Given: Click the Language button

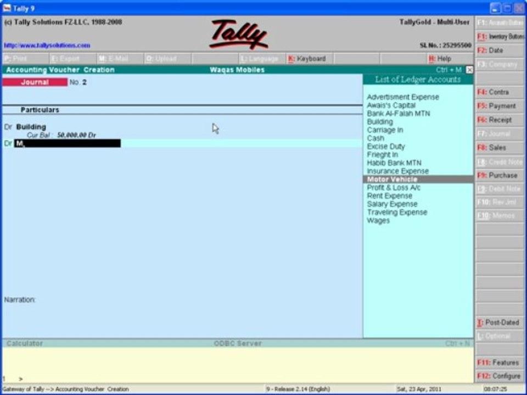Looking at the screenshot, I should point(261,59).
